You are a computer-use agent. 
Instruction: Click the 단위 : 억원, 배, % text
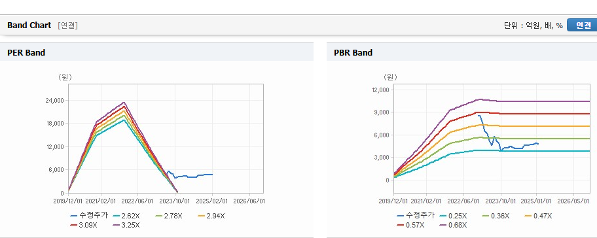tap(534, 25)
